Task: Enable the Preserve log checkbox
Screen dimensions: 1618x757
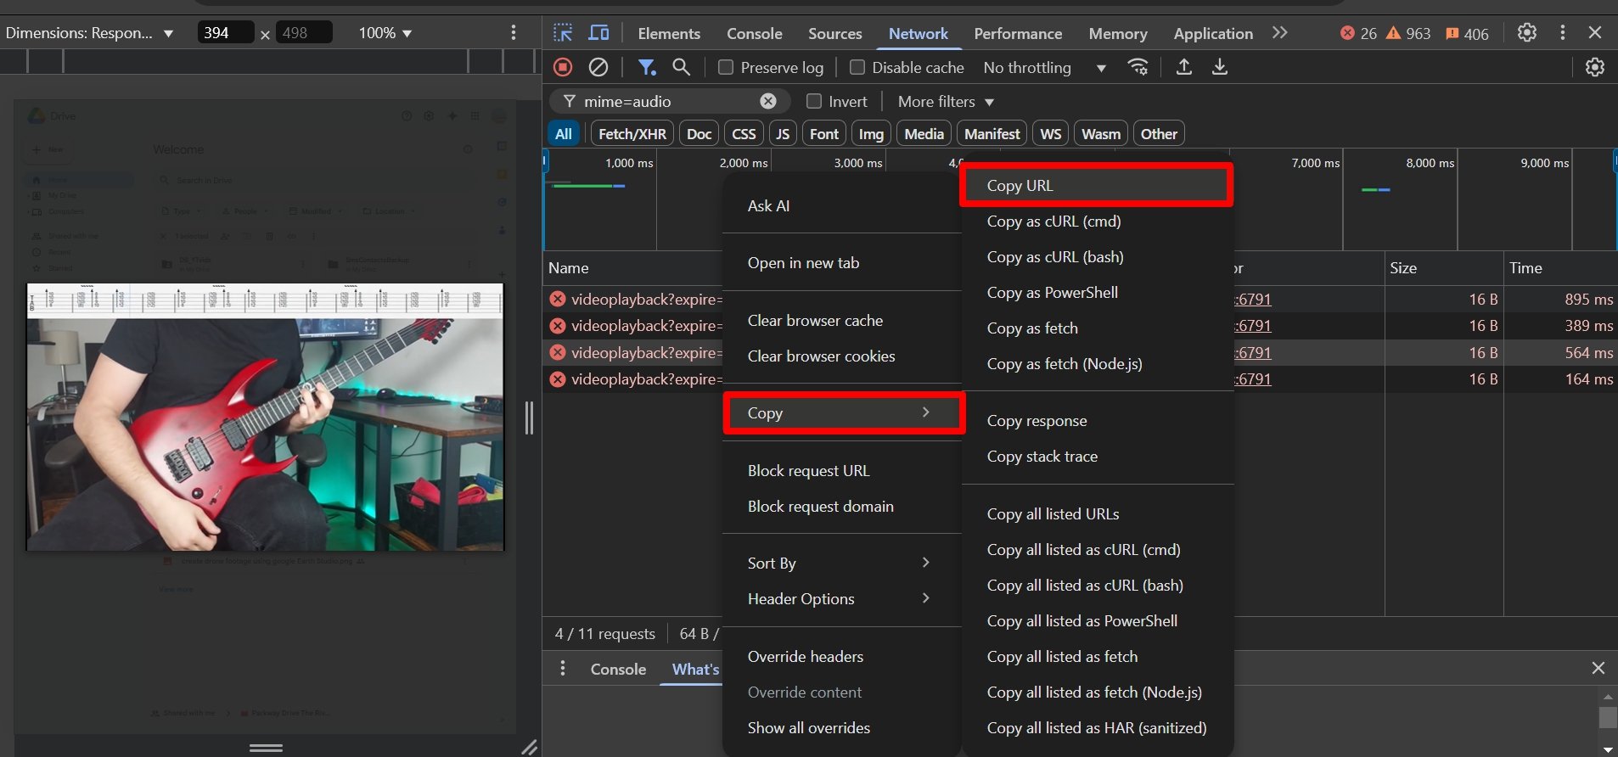Action: pyautogui.click(x=726, y=67)
